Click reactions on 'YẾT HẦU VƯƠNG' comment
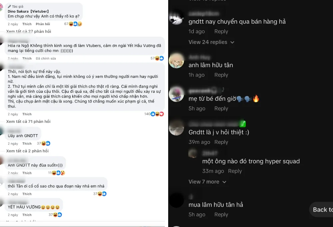This screenshot has width=333, height=227. coord(57,215)
